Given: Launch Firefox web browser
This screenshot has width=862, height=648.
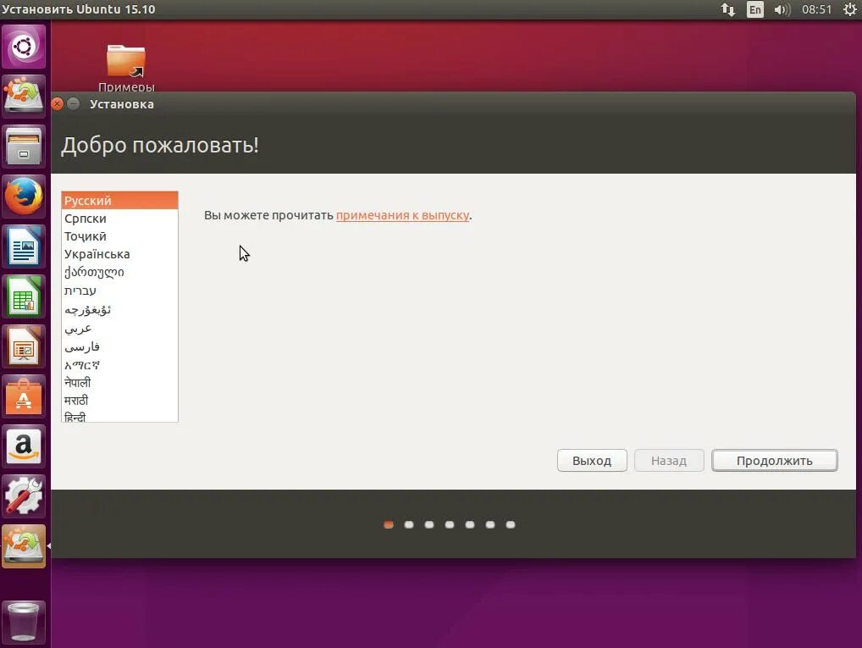Looking at the screenshot, I should (x=24, y=196).
